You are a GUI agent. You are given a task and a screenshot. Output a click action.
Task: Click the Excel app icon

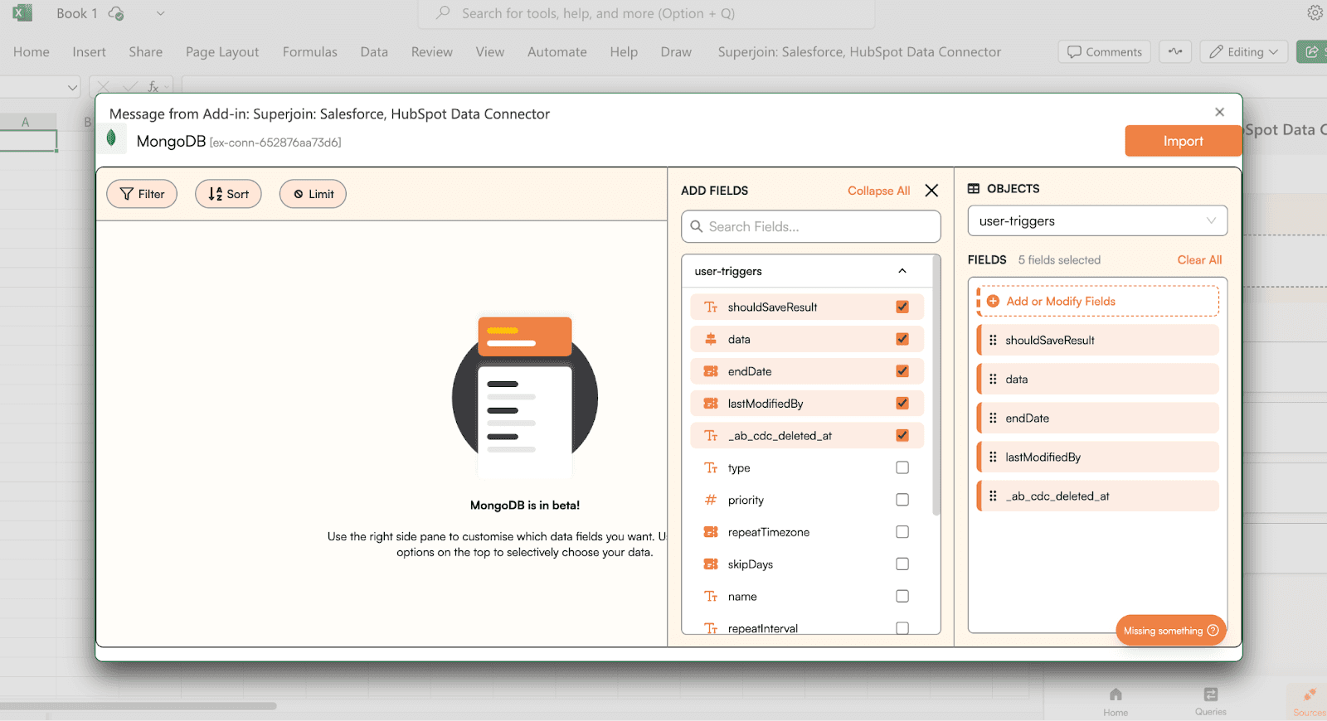click(22, 13)
